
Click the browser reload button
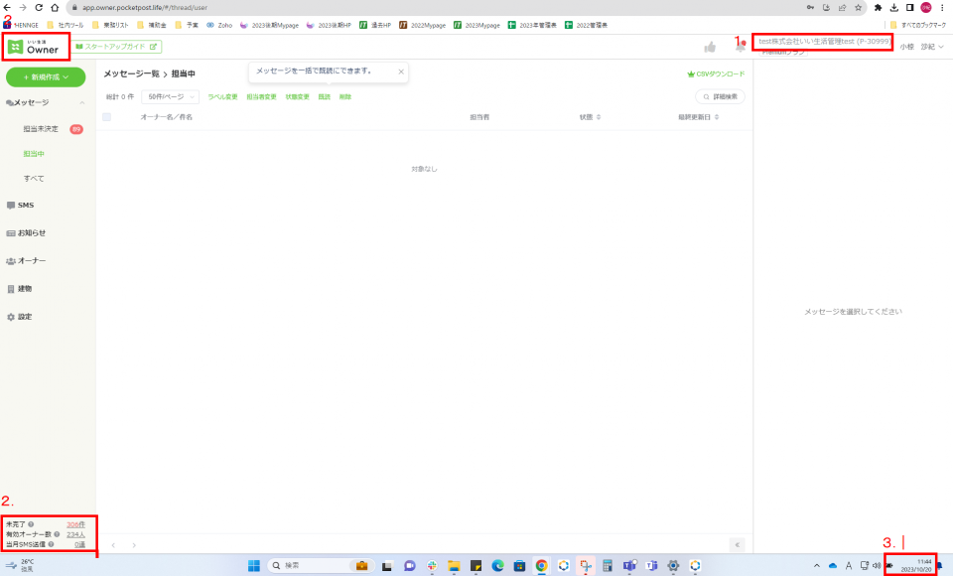(39, 7)
